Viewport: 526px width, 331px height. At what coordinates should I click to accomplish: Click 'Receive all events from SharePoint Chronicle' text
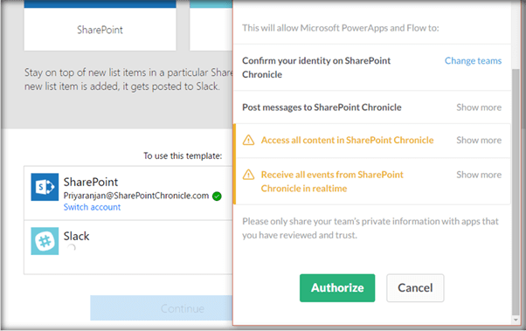[x=332, y=182]
